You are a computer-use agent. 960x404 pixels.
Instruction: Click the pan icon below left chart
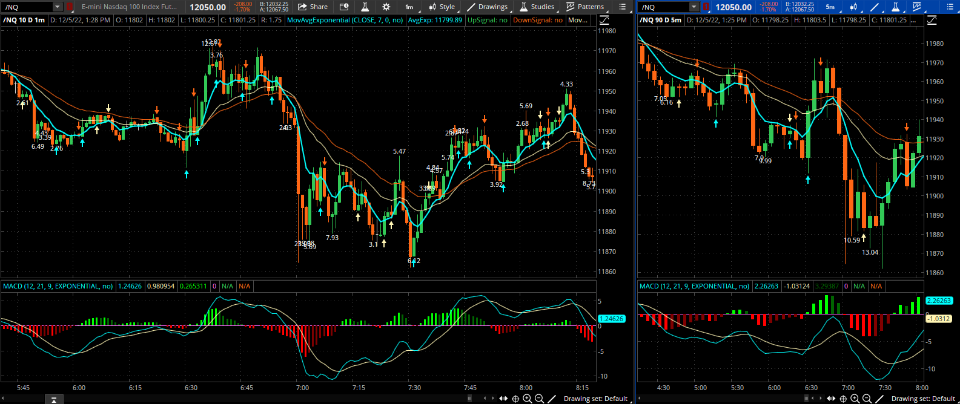pyautogui.click(x=503, y=398)
